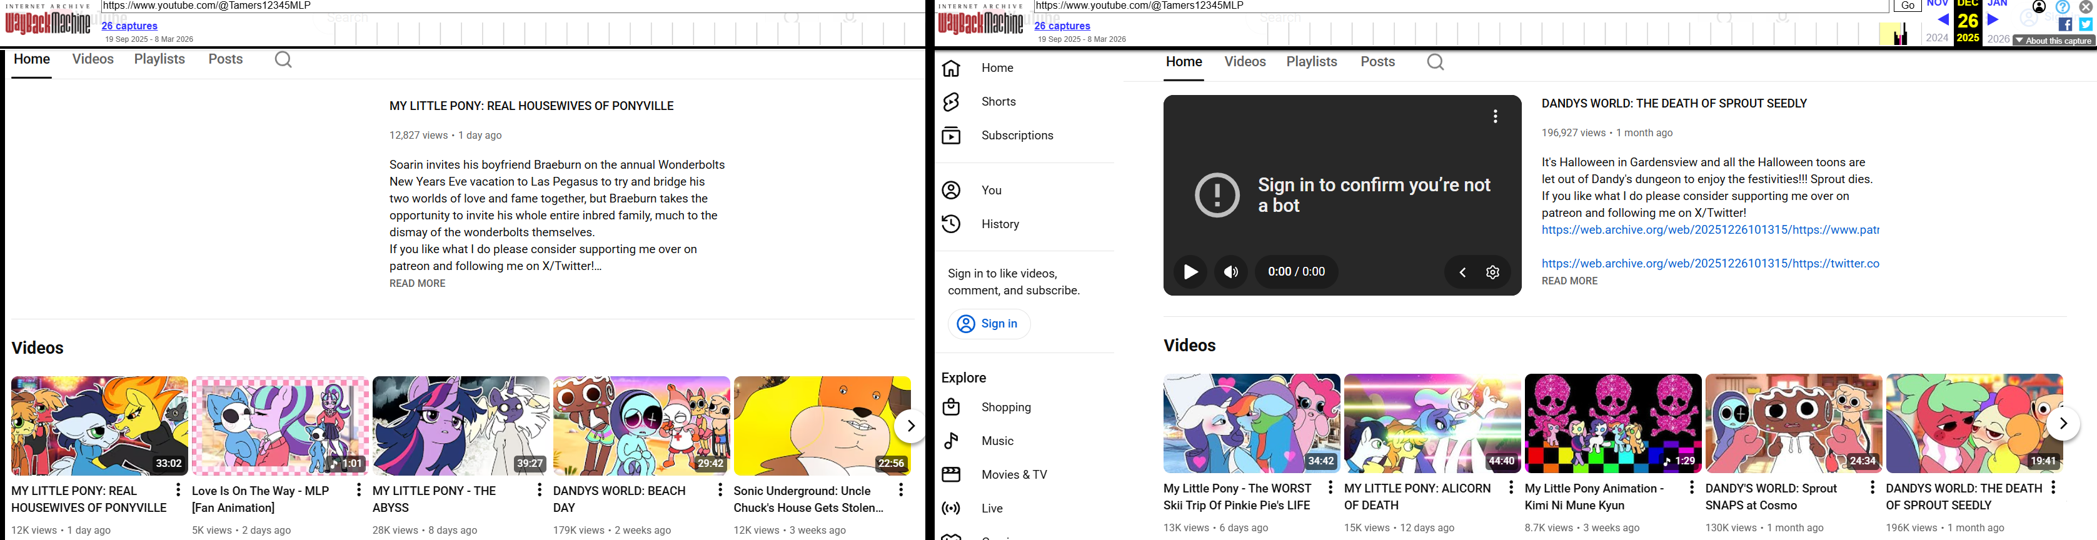Click the Movies & TV clapperboard icon
Viewport: 2097px width, 540px height.
click(x=951, y=474)
